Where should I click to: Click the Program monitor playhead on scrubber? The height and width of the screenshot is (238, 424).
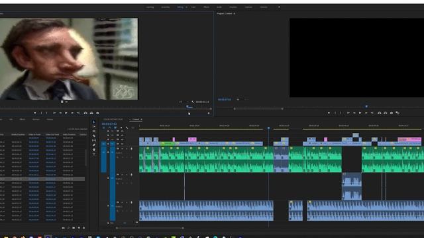click(x=366, y=106)
